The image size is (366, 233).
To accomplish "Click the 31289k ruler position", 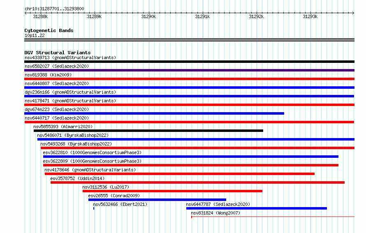I will click(x=94, y=16).
